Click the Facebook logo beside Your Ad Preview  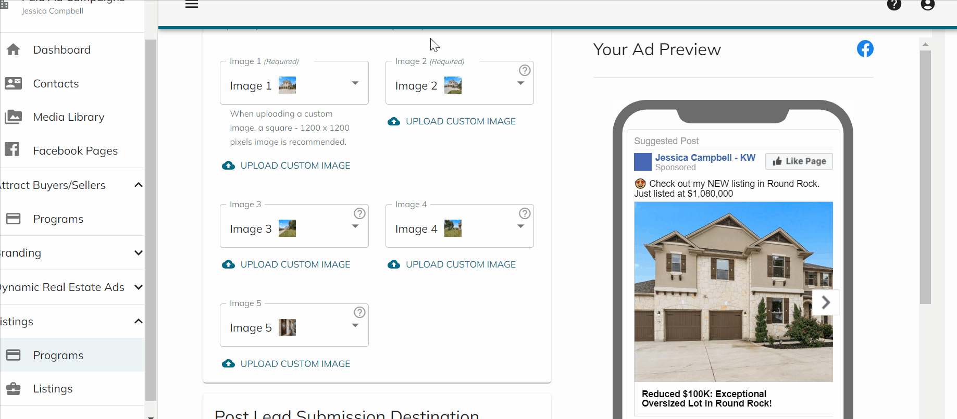tap(865, 49)
